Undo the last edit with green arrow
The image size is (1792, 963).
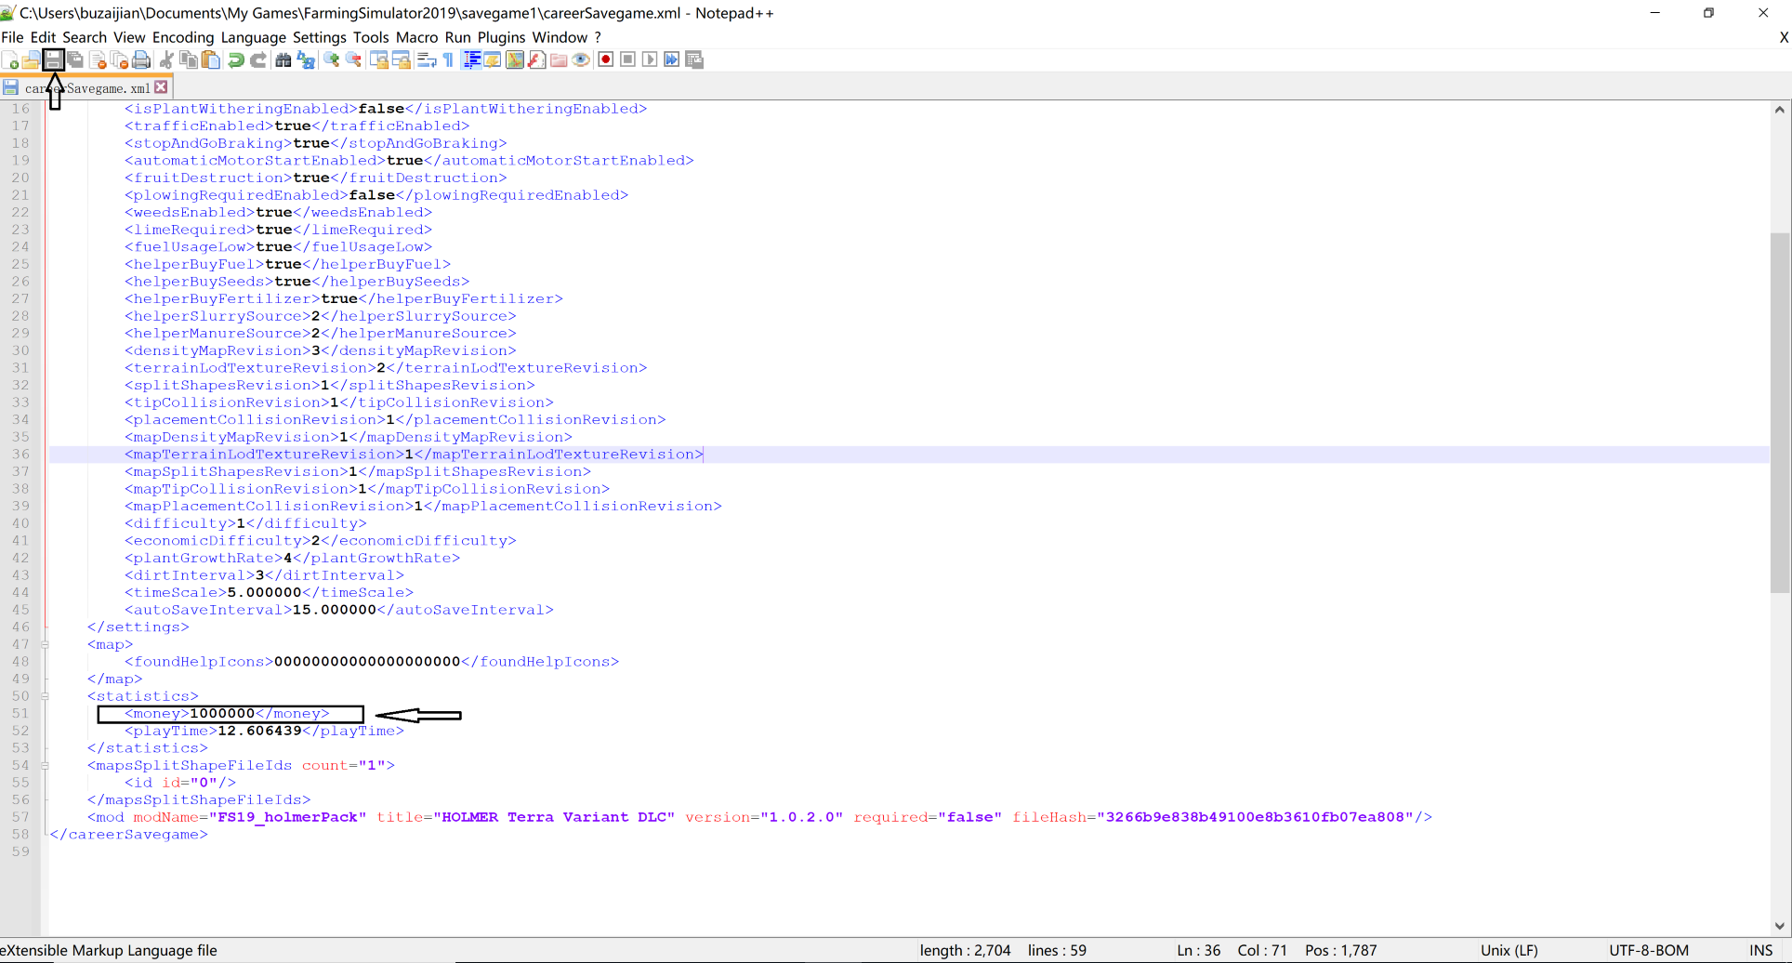coord(236,59)
